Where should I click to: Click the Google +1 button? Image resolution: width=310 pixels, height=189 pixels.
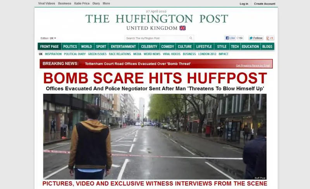pyautogui.click(x=270, y=38)
